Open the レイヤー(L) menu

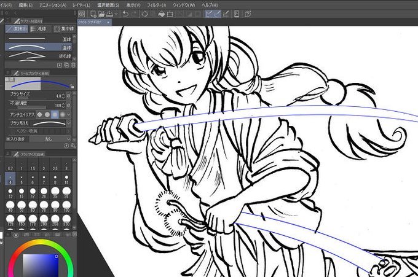click(82, 5)
